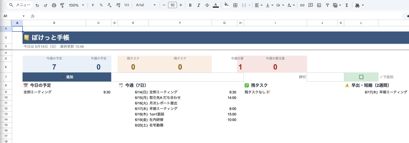Image resolution: width=409 pixels, height=143 pixels.
Task: Toggle bold formatting
Action: (190, 5)
